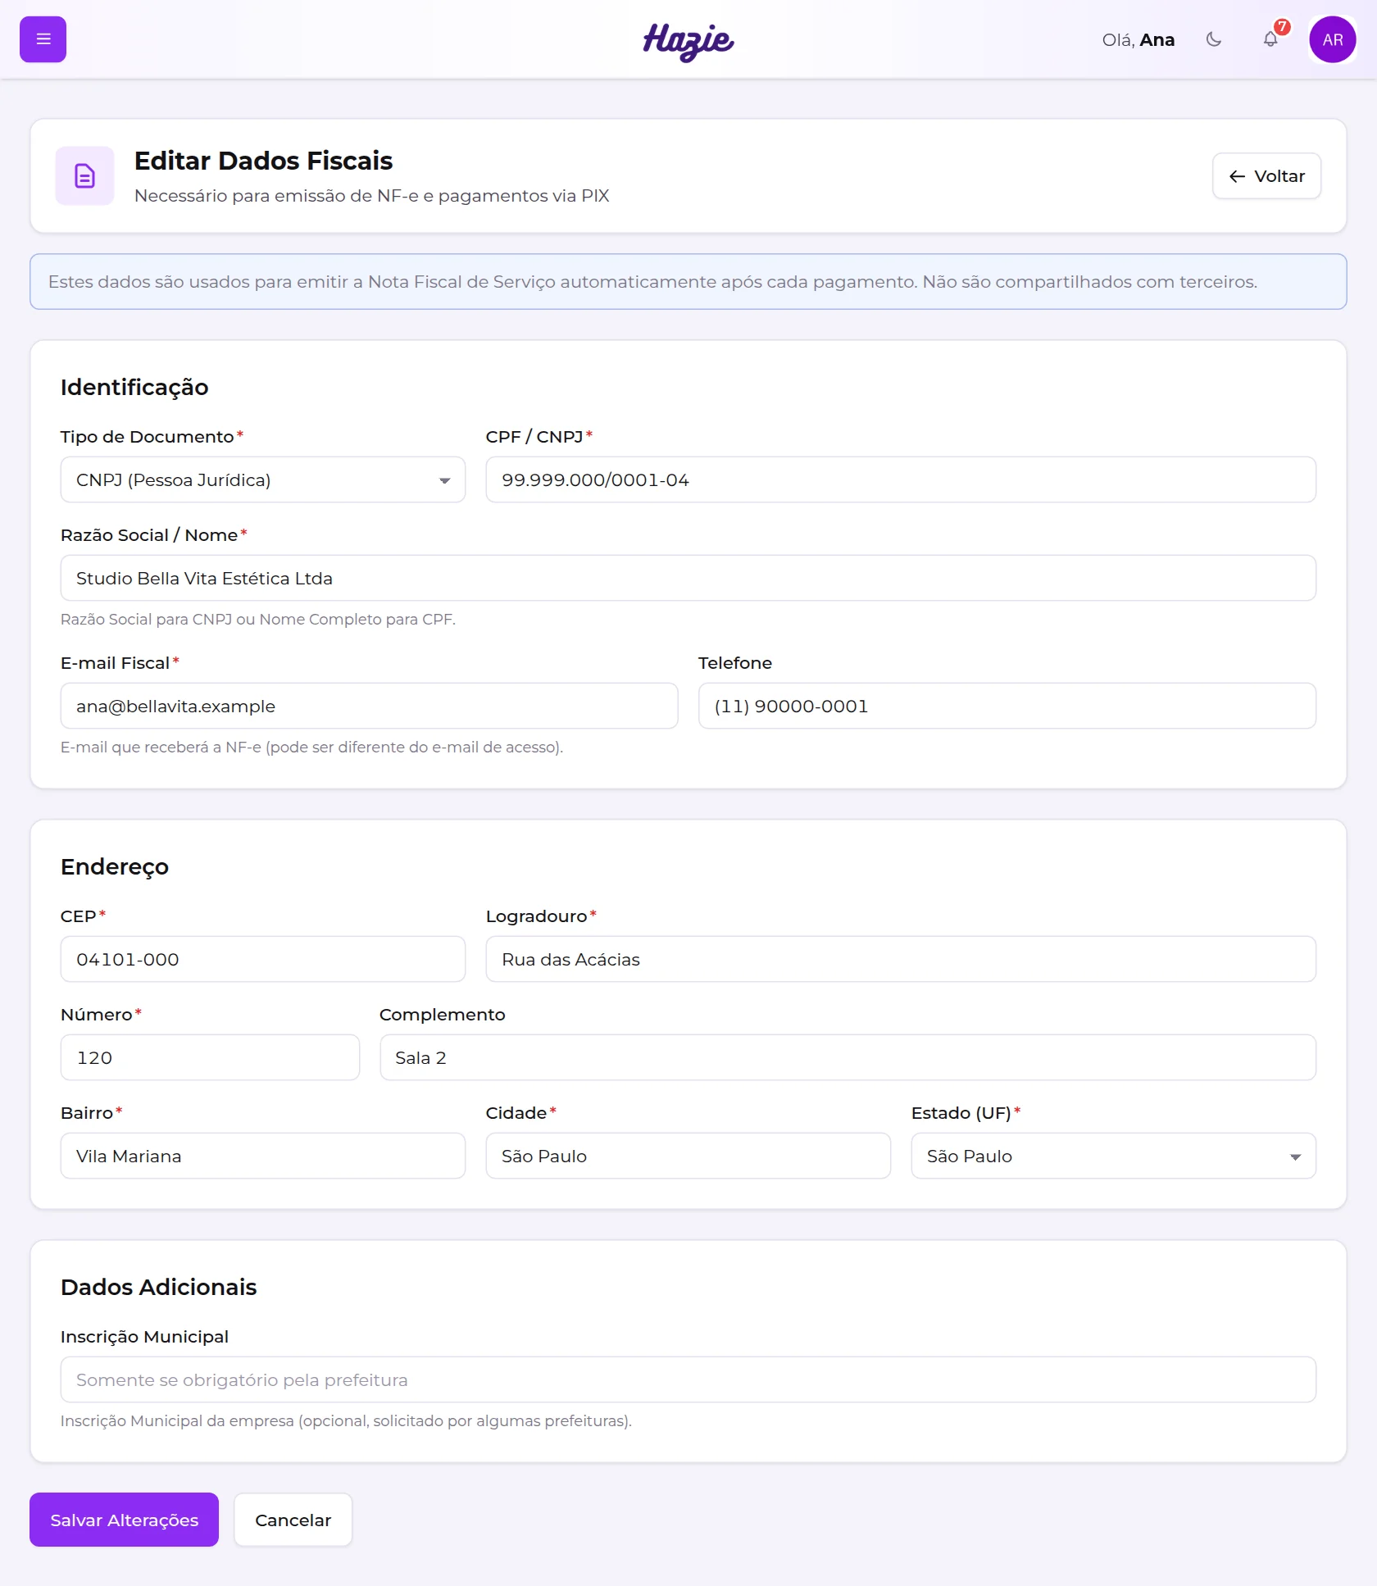
Task: Click the fiscal document icon
Action: (84, 175)
